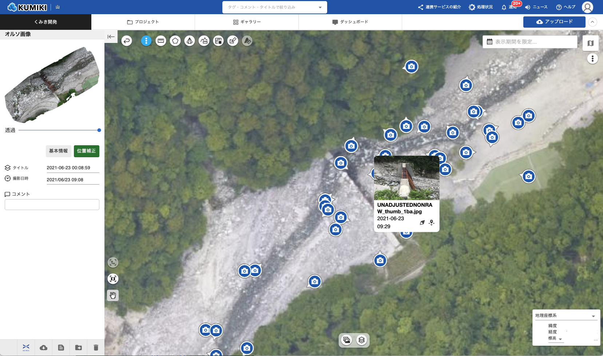The width and height of the screenshot is (603, 356).
Task: Select the pentagon area measurement tool
Action: click(x=175, y=41)
